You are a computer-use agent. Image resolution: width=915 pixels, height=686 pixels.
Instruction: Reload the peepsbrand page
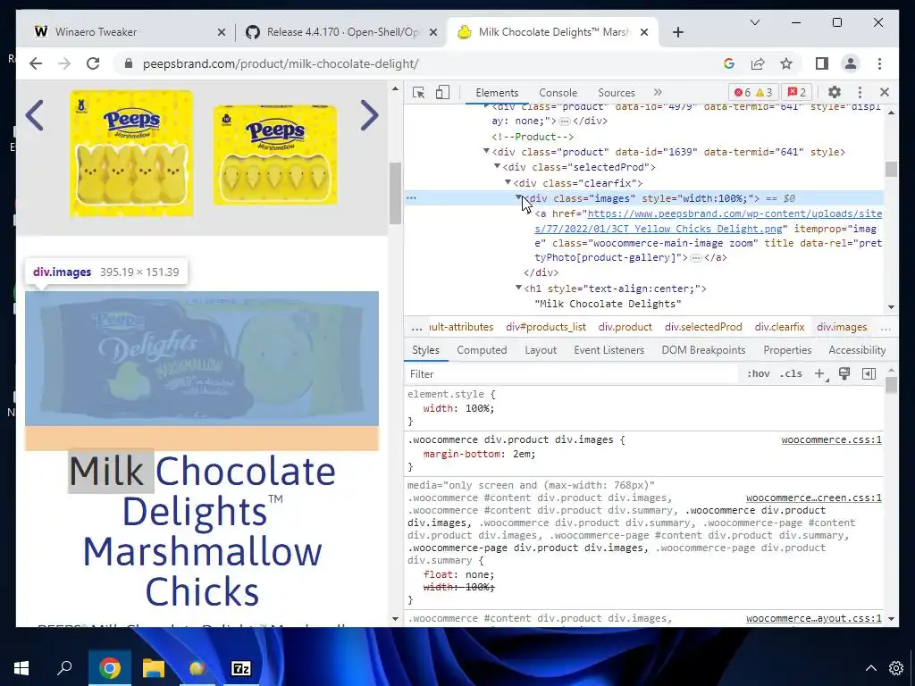(x=93, y=63)
